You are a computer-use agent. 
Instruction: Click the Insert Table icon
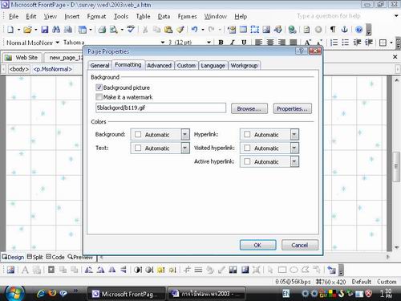tap(243, 30)
